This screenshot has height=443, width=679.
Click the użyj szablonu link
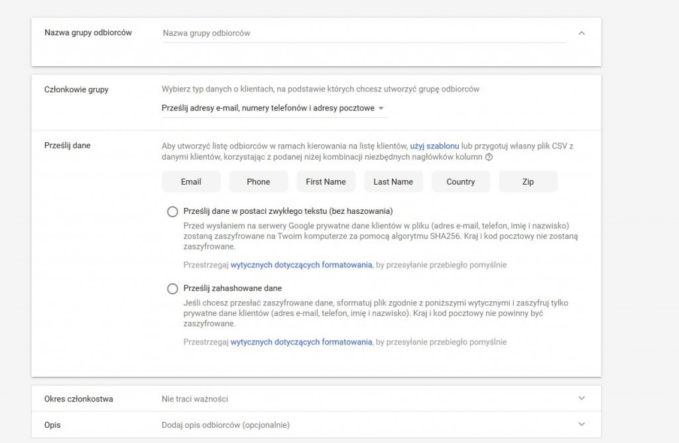(x=434, y=145)
